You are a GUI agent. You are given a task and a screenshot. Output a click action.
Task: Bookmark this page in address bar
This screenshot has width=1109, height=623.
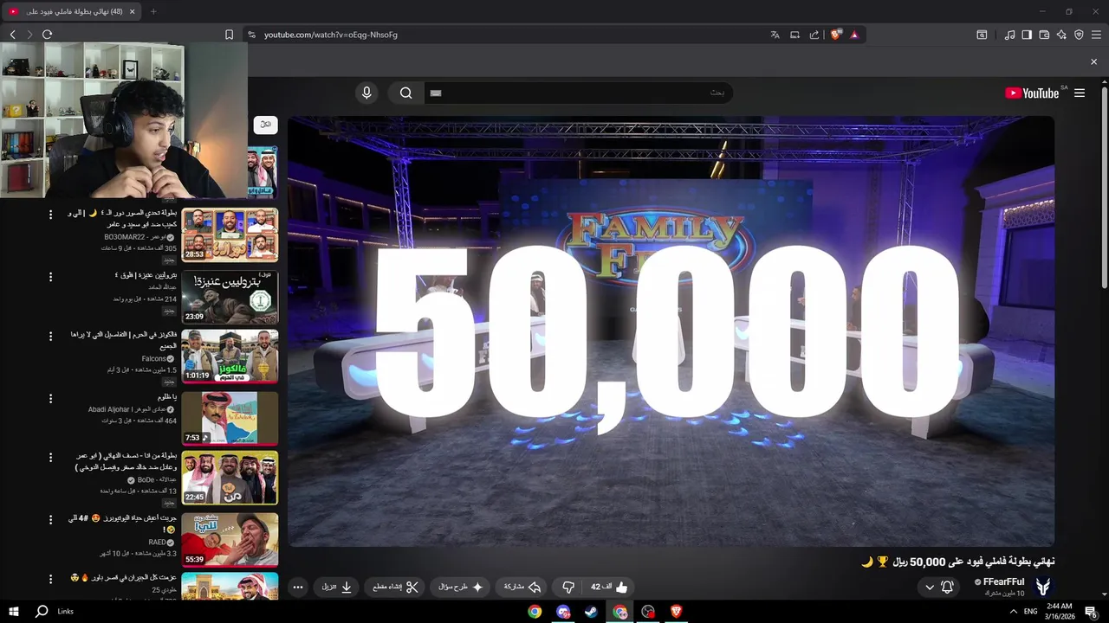(229, 35)
